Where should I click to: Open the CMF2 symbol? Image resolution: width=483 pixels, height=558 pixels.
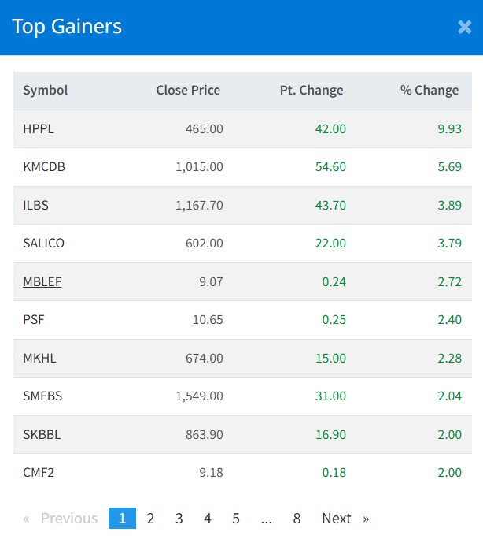click(39, 473)
